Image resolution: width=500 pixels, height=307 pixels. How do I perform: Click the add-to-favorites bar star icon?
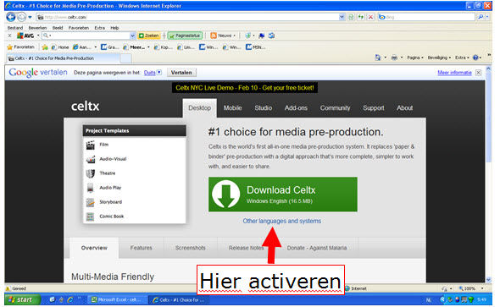[45, 47]
